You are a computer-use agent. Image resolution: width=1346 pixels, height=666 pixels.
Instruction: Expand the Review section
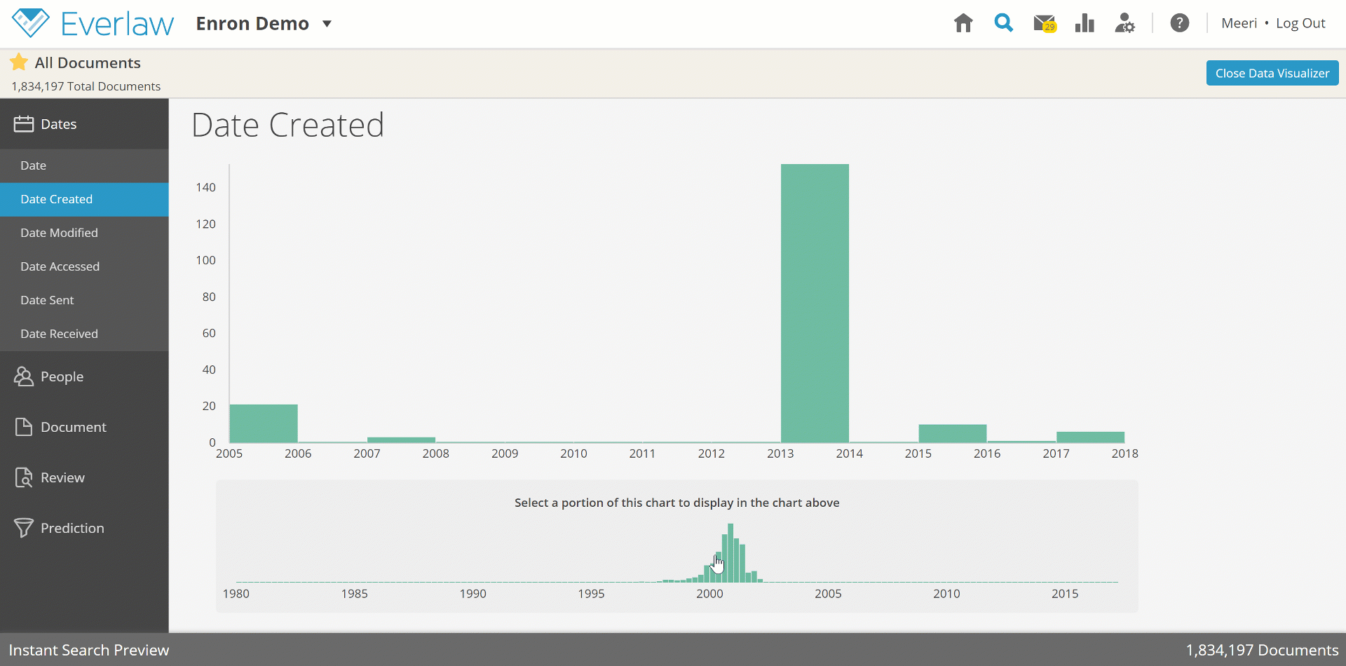[x=84, y=477]
